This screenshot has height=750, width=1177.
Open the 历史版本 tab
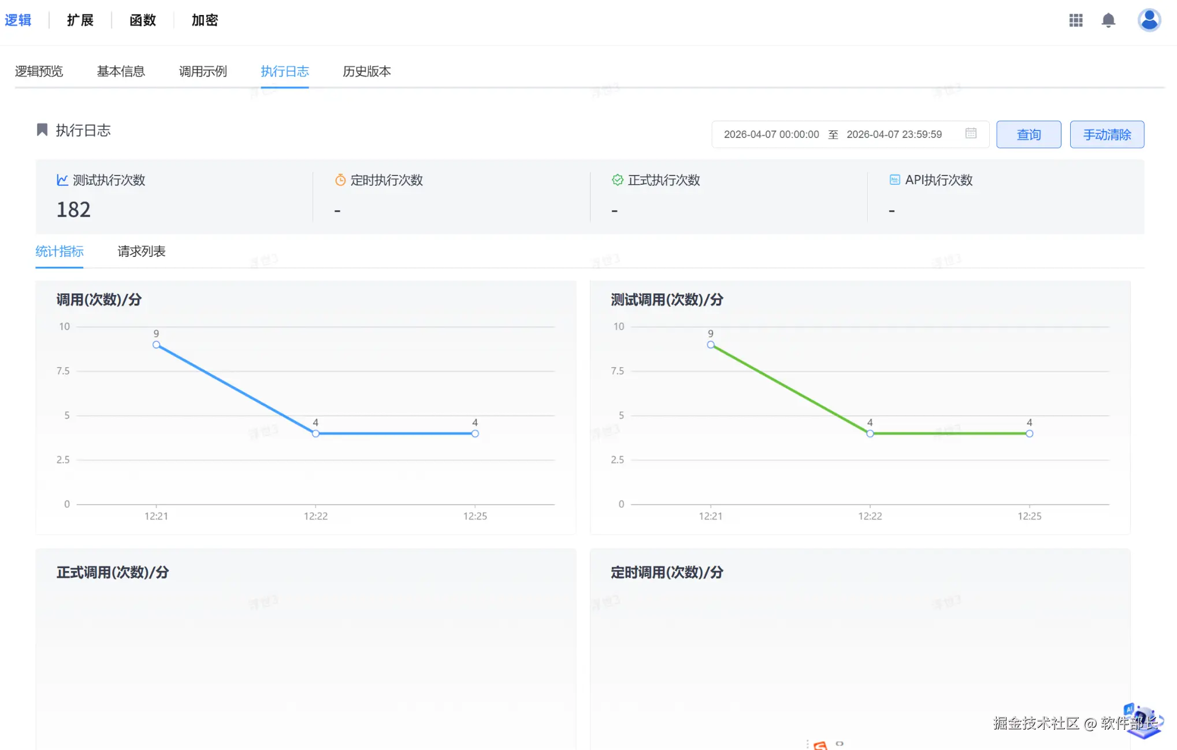click(x=366, y=72)
